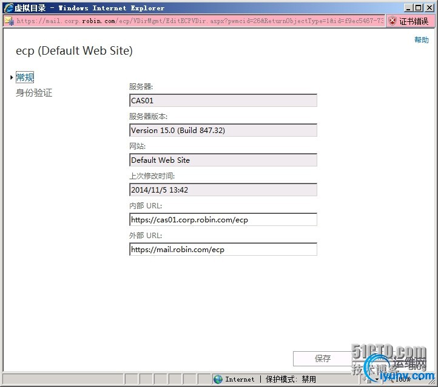The width and height of the screenshot is (438, 387).
Task: Click the 上次修改时间: label
Action: [x=152, y=176]
